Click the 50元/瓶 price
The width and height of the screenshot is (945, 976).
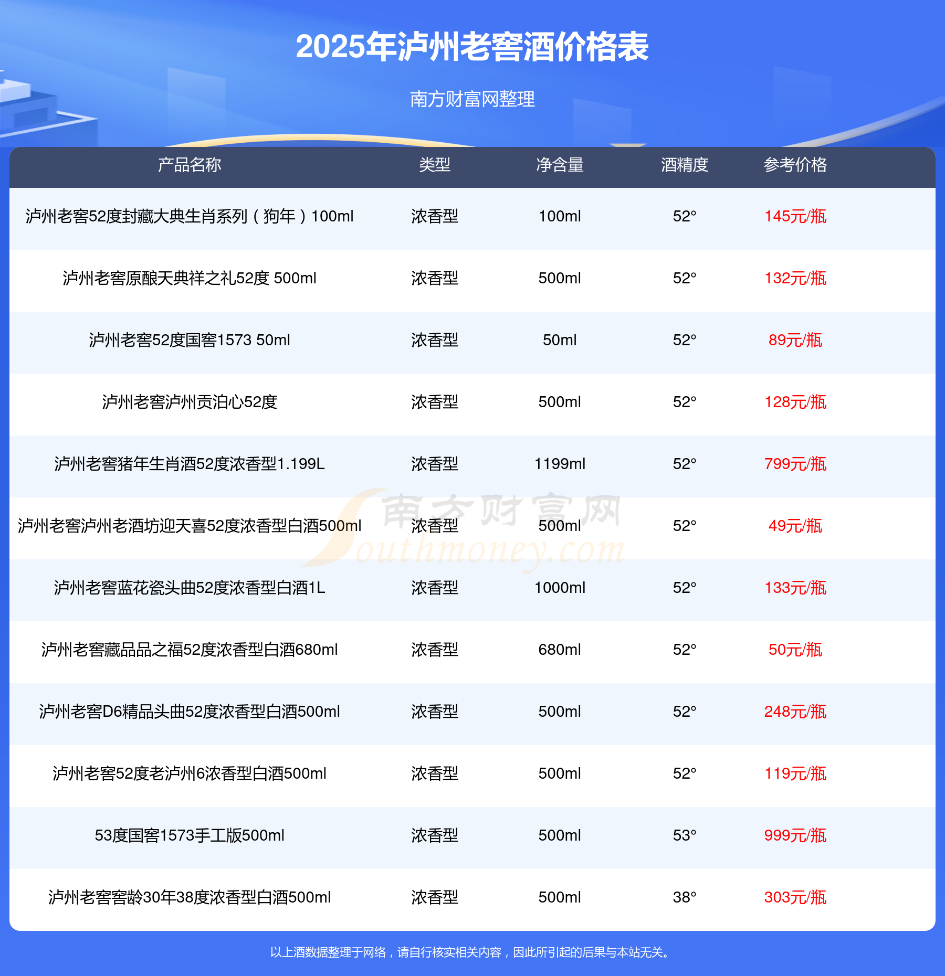click(795, 650)
